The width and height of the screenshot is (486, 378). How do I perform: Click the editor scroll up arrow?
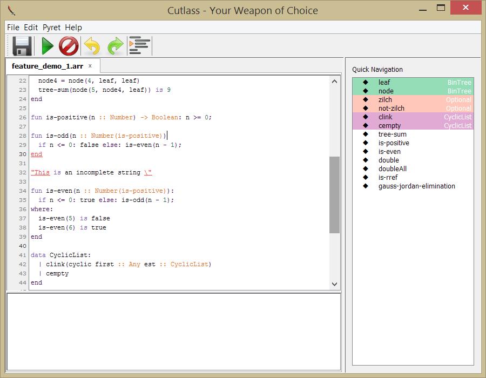point(334,82)
